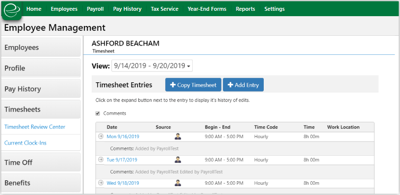Open the Pay History top menu item
This screenshot has height=195, width=400.
click(127, 9)
